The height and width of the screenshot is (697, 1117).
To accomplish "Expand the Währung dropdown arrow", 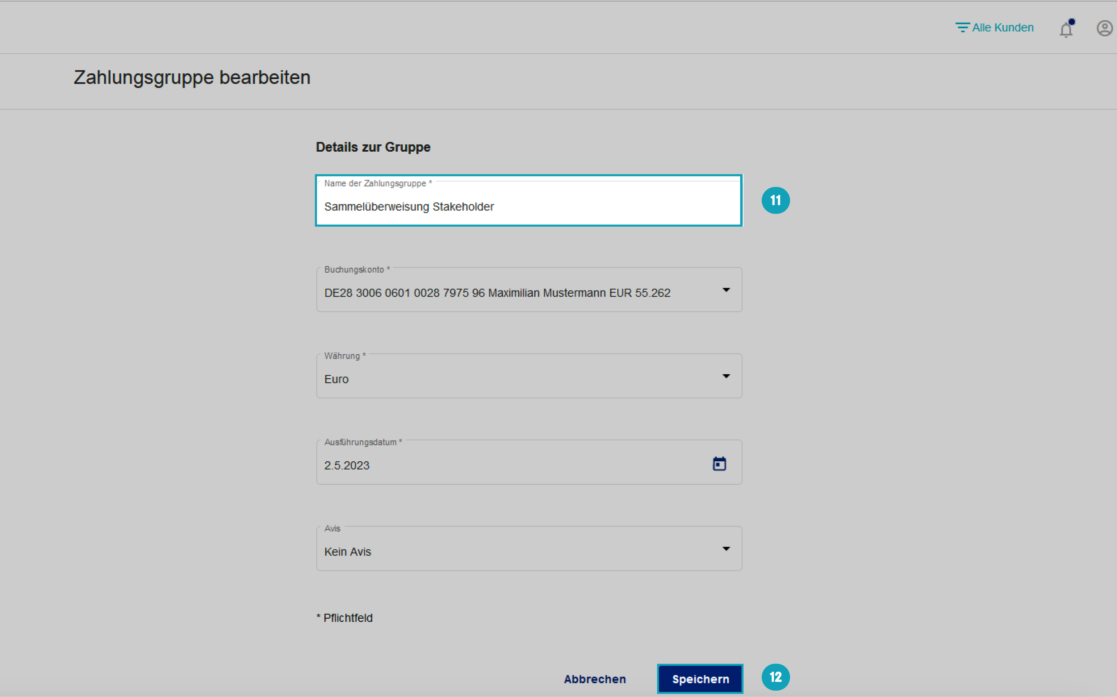I will pos(726,376).
